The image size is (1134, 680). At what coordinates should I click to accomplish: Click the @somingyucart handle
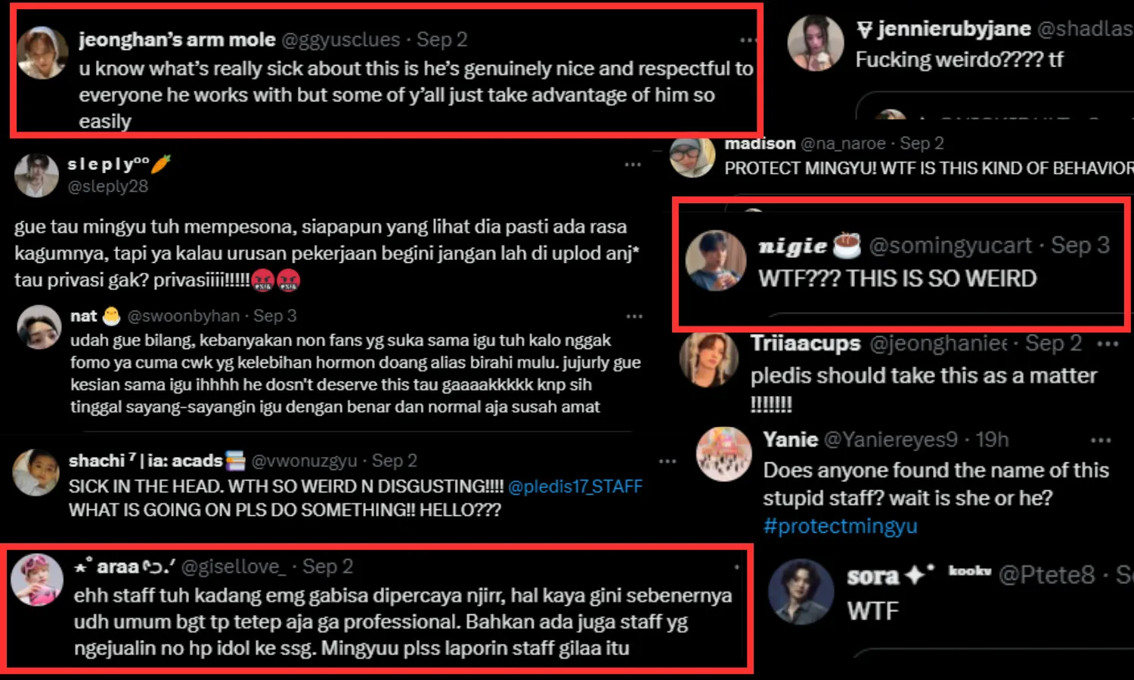[x=950, y=246]
